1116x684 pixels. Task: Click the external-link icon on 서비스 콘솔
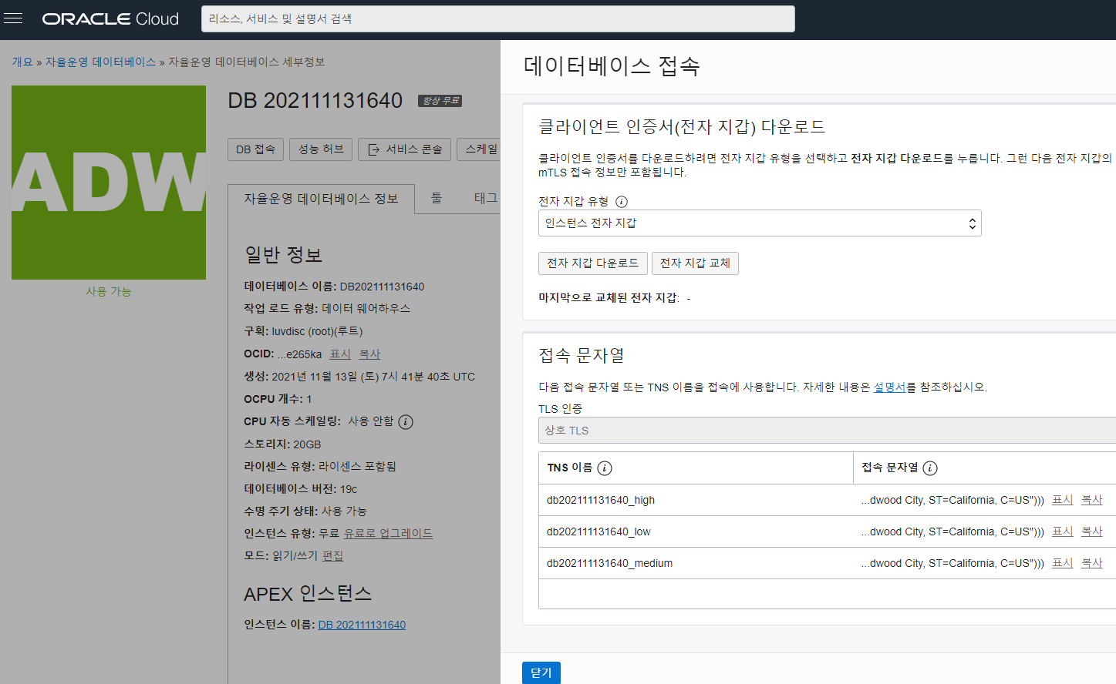point(374,149)
